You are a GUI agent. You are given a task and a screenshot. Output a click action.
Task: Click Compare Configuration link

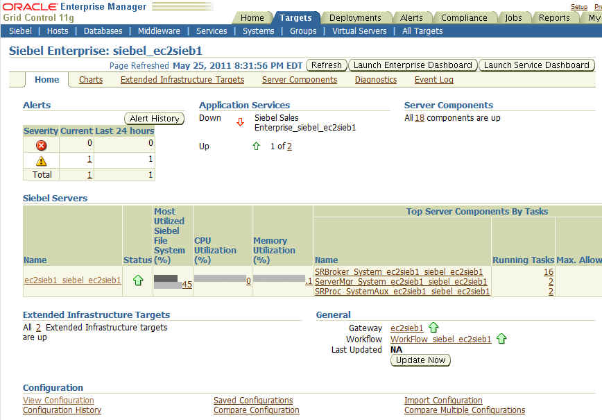point(257,410)
